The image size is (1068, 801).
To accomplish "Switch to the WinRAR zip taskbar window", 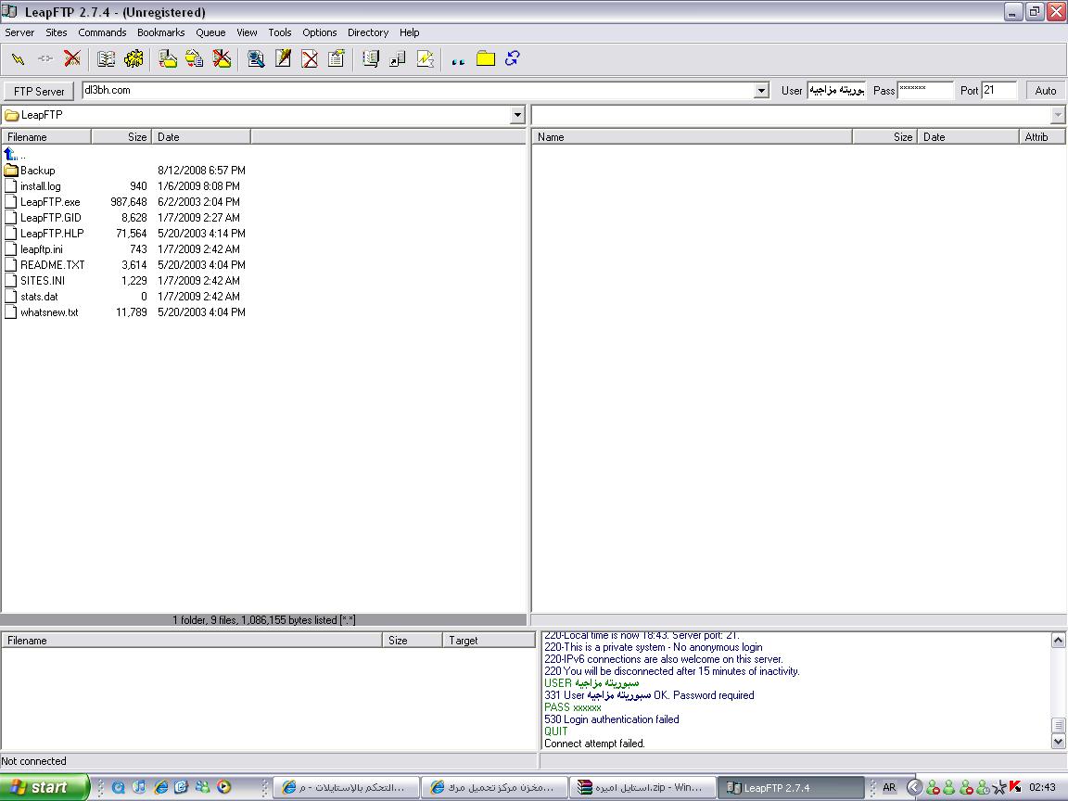I will click(642, 787).
